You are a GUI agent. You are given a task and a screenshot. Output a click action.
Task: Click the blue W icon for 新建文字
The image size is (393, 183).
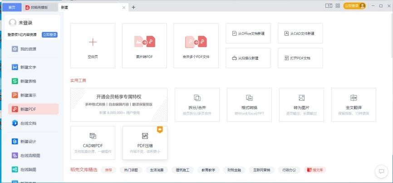coord(15,67)
